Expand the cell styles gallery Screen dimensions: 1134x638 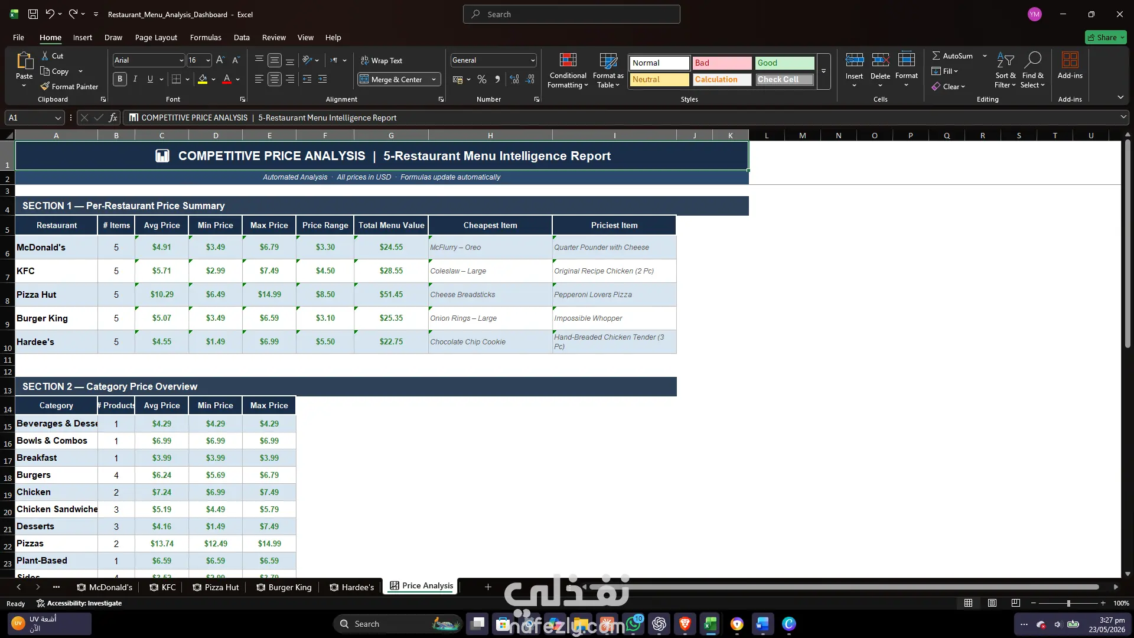[x=823, y=71]
